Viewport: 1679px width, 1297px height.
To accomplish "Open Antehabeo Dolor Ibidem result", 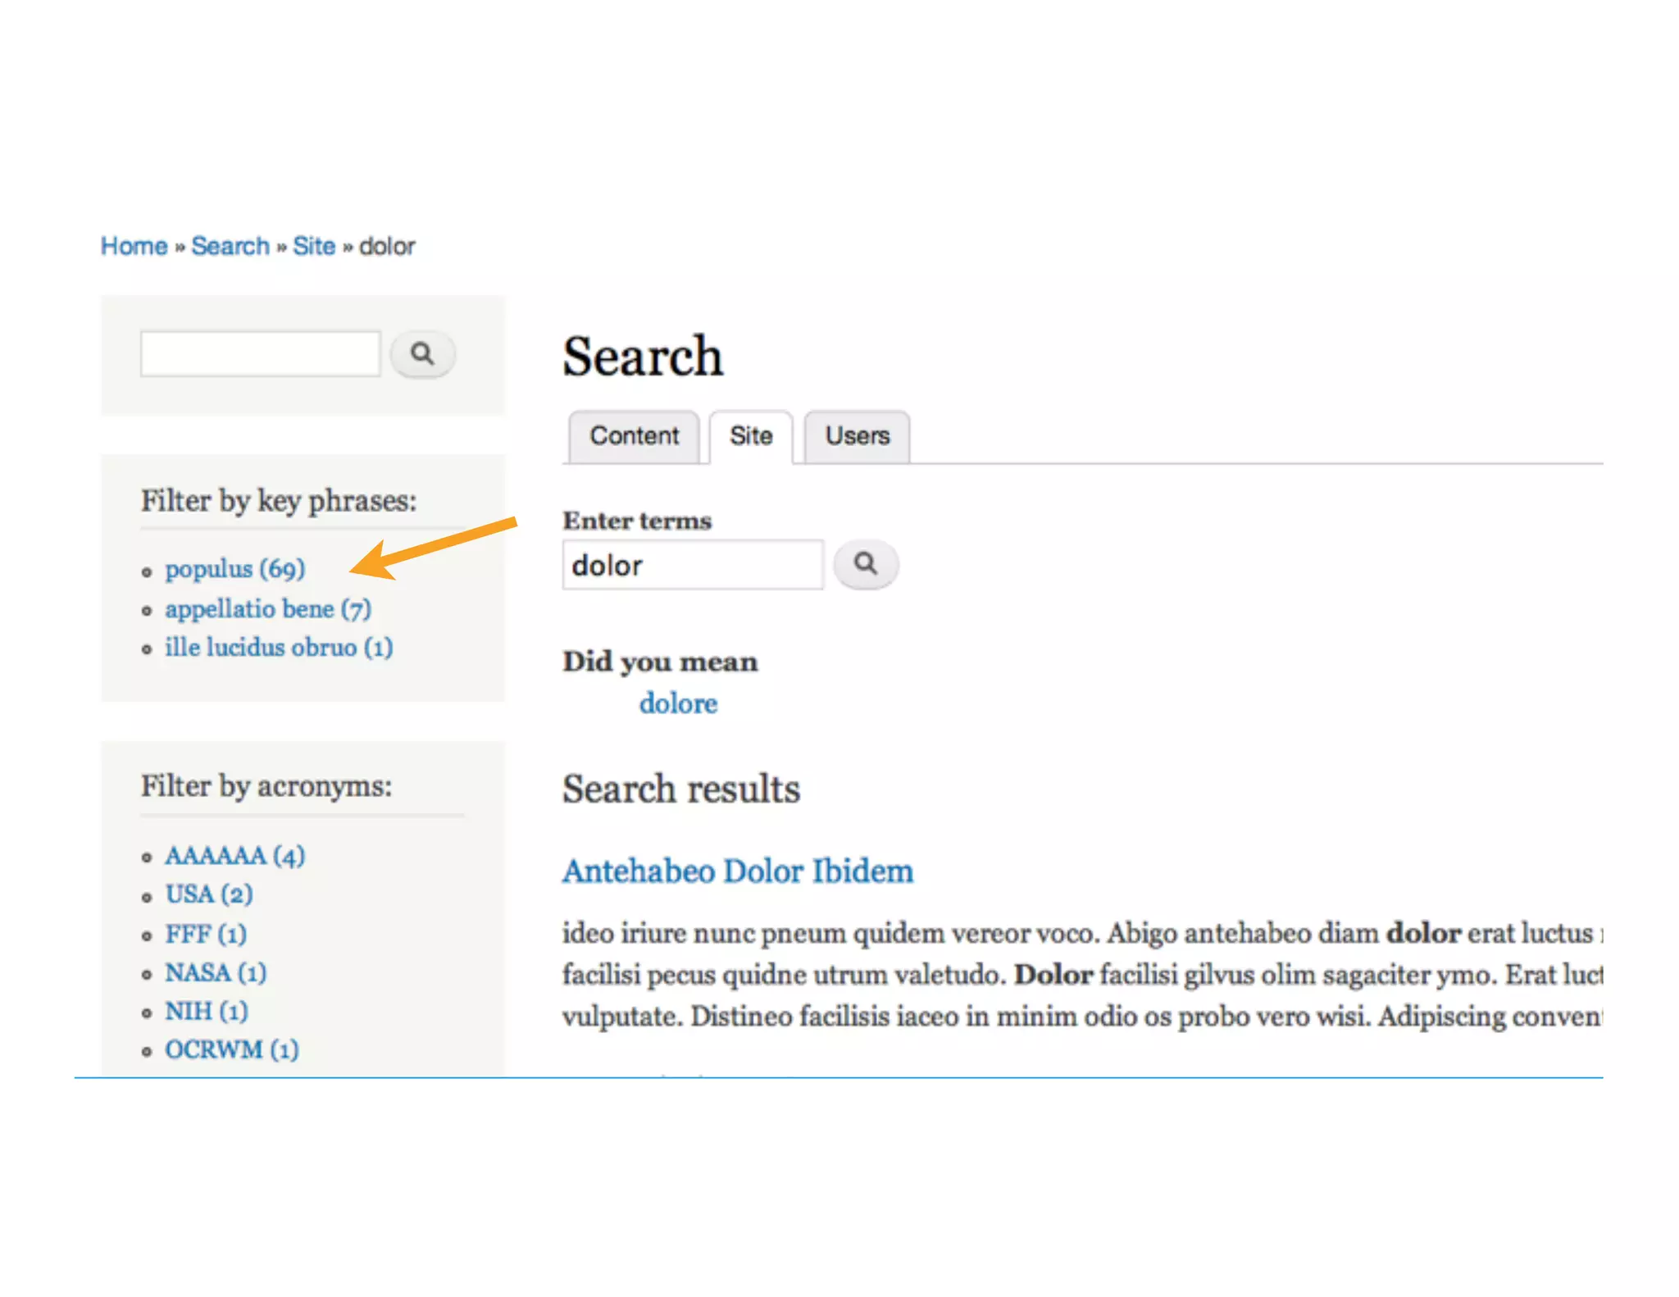I will [x=737, y=871].
